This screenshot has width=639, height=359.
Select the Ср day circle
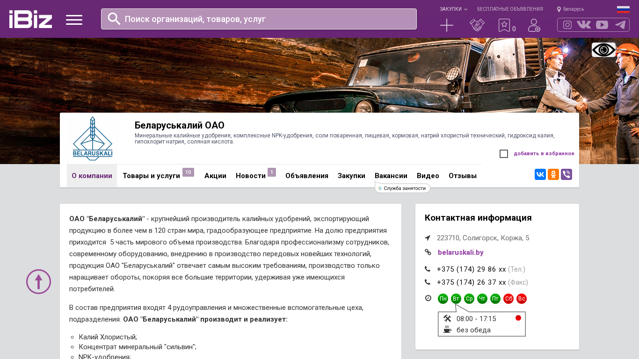(469, 299)
